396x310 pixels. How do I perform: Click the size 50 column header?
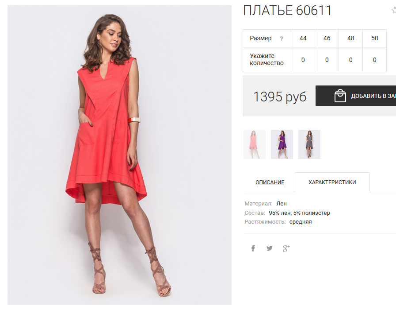pos(374,38)
